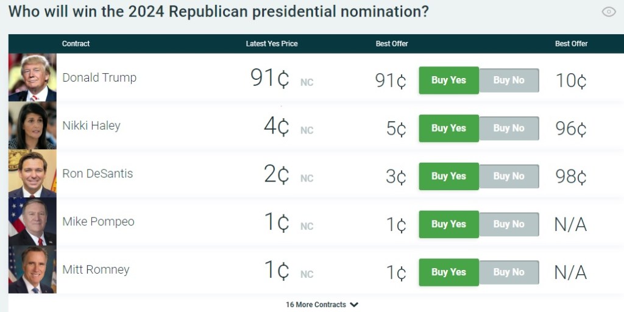Open the Nikki Haley contract name link
The height and width of the screenshot is (312, 624).
click(x=91, y=126)
